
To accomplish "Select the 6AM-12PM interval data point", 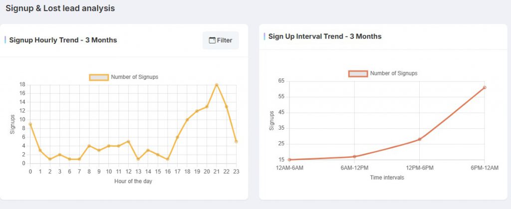I will click(354, 157).
